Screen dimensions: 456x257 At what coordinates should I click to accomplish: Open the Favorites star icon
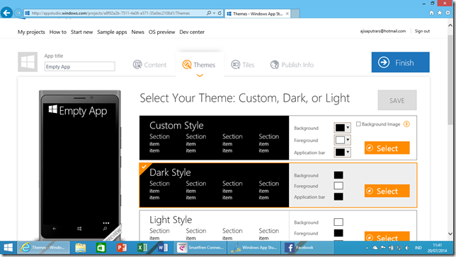coord(440,13)
